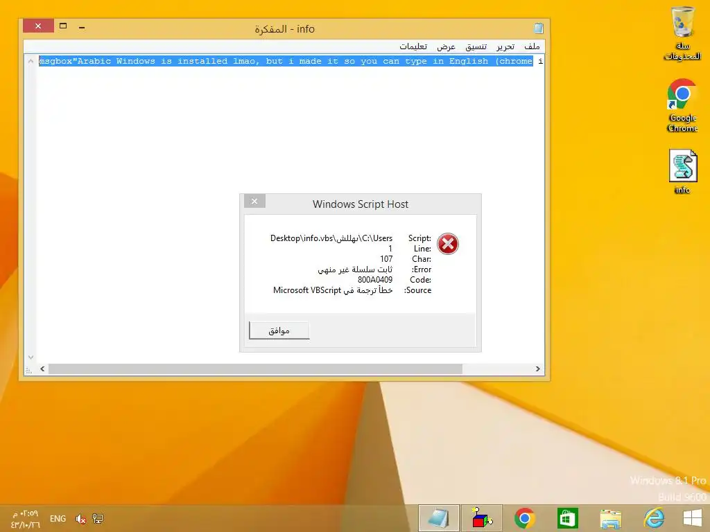Minimize the Notepad info window
Screen dimensions: 710x532
[82, 27]
